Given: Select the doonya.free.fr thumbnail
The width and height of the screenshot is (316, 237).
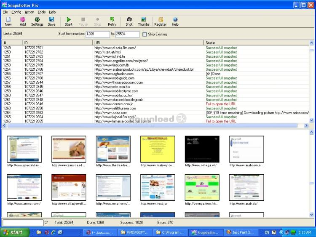Looking at the screenshot, I should (202, 187).
